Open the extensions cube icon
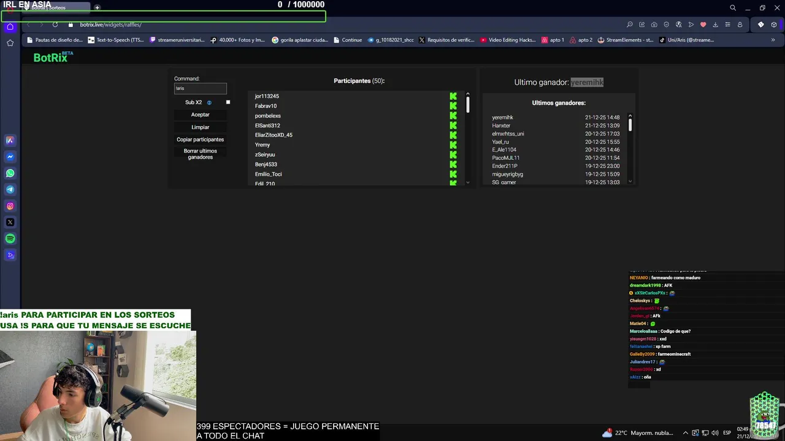This screenshot has height=441, width=785. [774, 24]
